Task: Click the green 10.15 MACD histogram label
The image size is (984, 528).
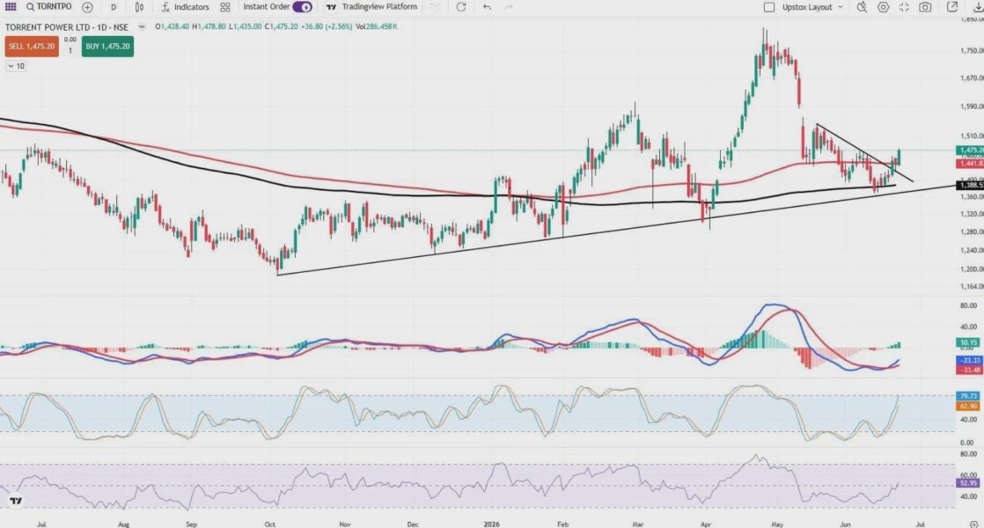Action: click(968, 343)
